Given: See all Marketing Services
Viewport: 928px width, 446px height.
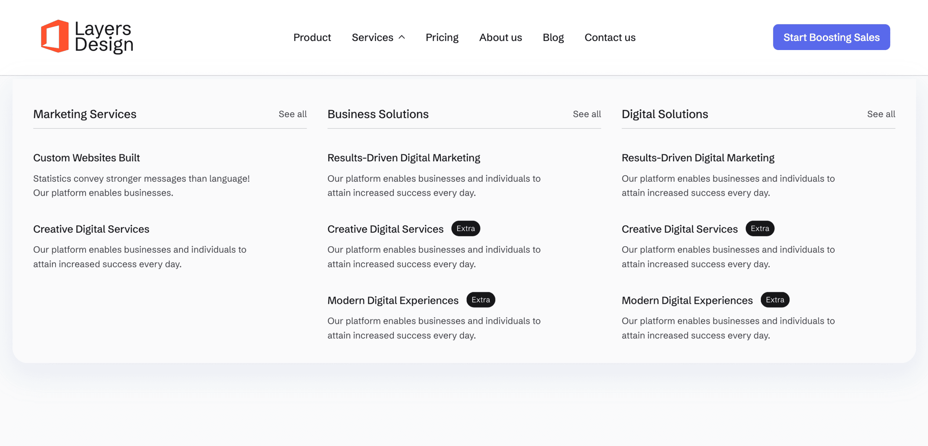Looking at the screenshot, I should [x=292, y=114].
